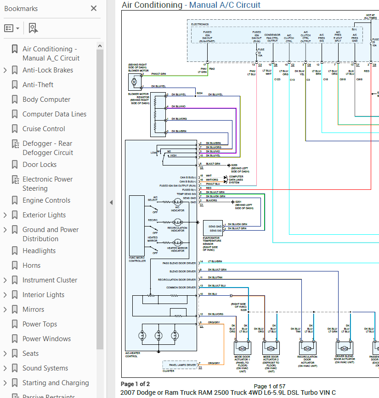Close the Bookmarks panel

click(94, 8)
